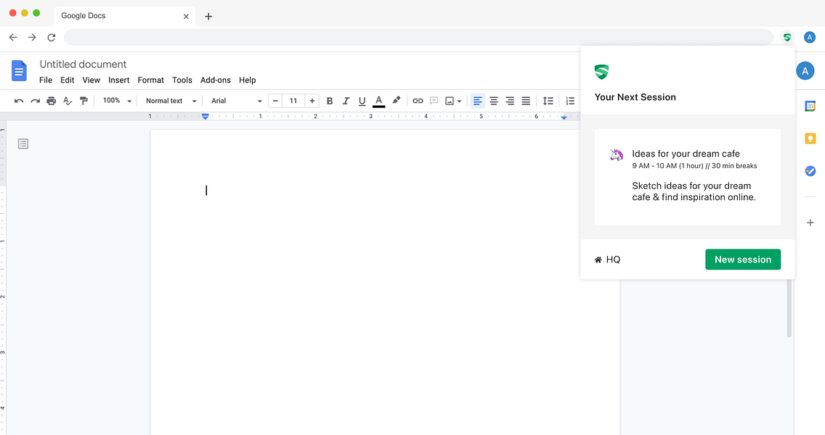This screenshot has height=435, width=825.
Task: Select center align
Action: pyautogui.click(x=494, y=101)
